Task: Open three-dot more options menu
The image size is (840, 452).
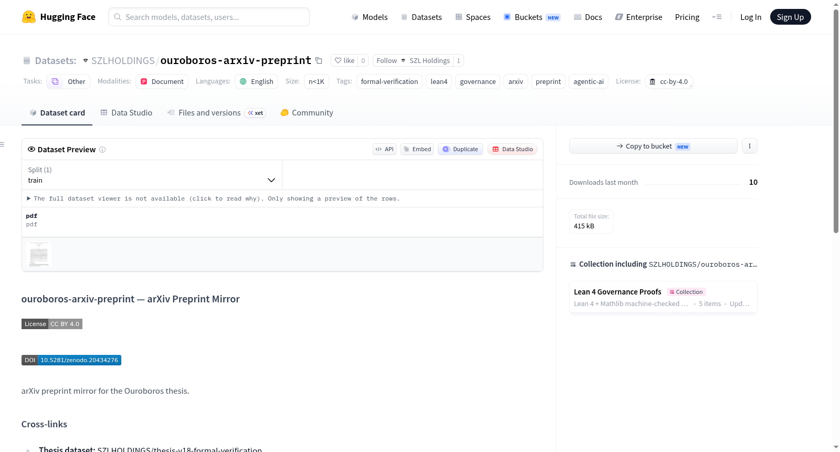Action: pos(749,146)
